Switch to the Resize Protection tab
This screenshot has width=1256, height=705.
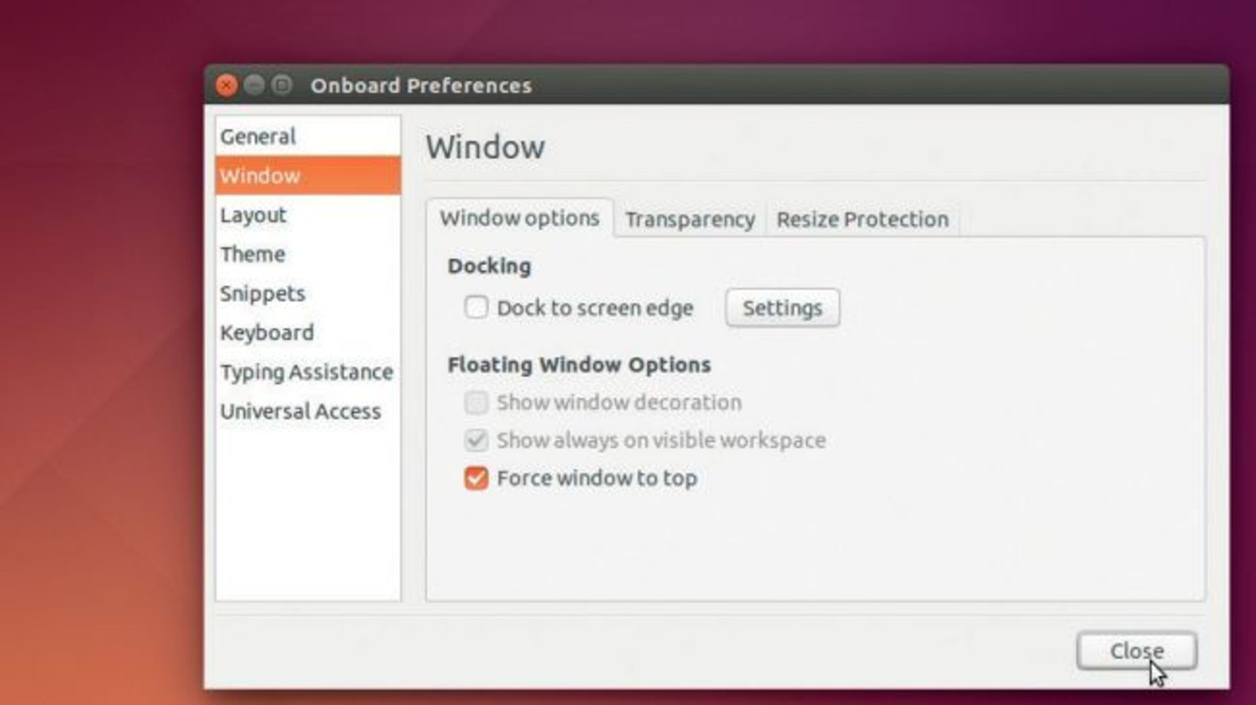(862, 219)
